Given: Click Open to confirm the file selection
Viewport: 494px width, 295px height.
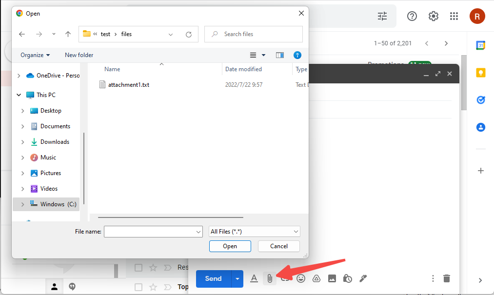Looking at the screenshot, I should coord(230,246).
